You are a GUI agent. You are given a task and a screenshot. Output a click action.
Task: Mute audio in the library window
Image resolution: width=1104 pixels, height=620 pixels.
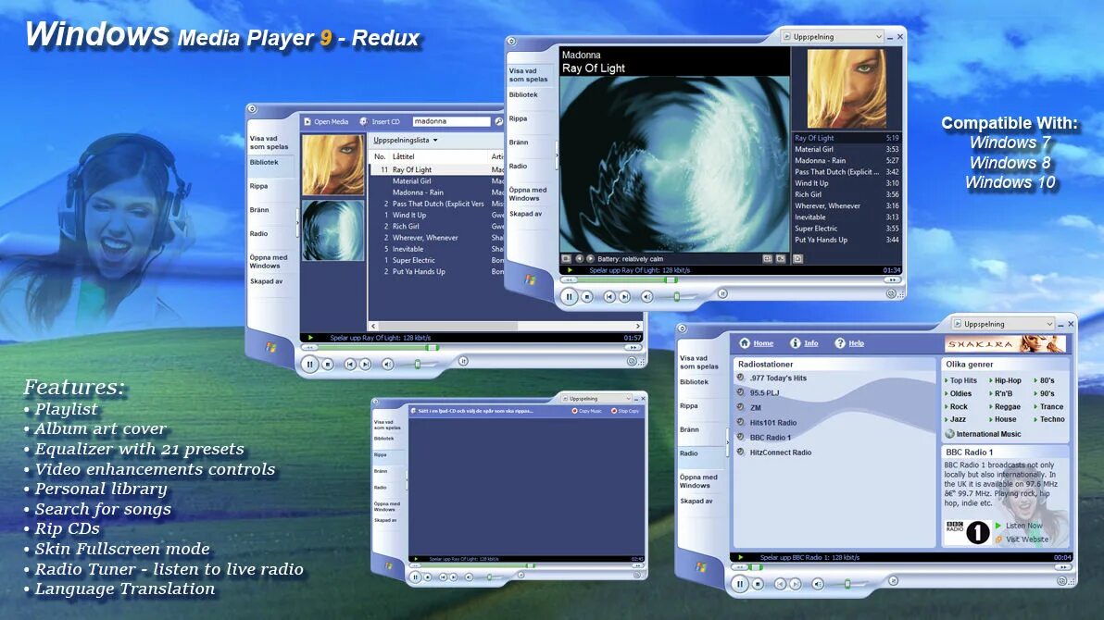click(387, 365)
